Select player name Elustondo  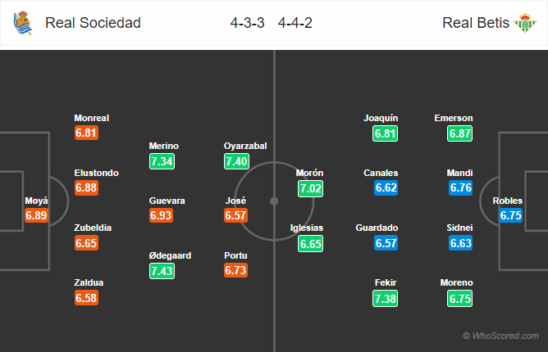click(97, 173)
